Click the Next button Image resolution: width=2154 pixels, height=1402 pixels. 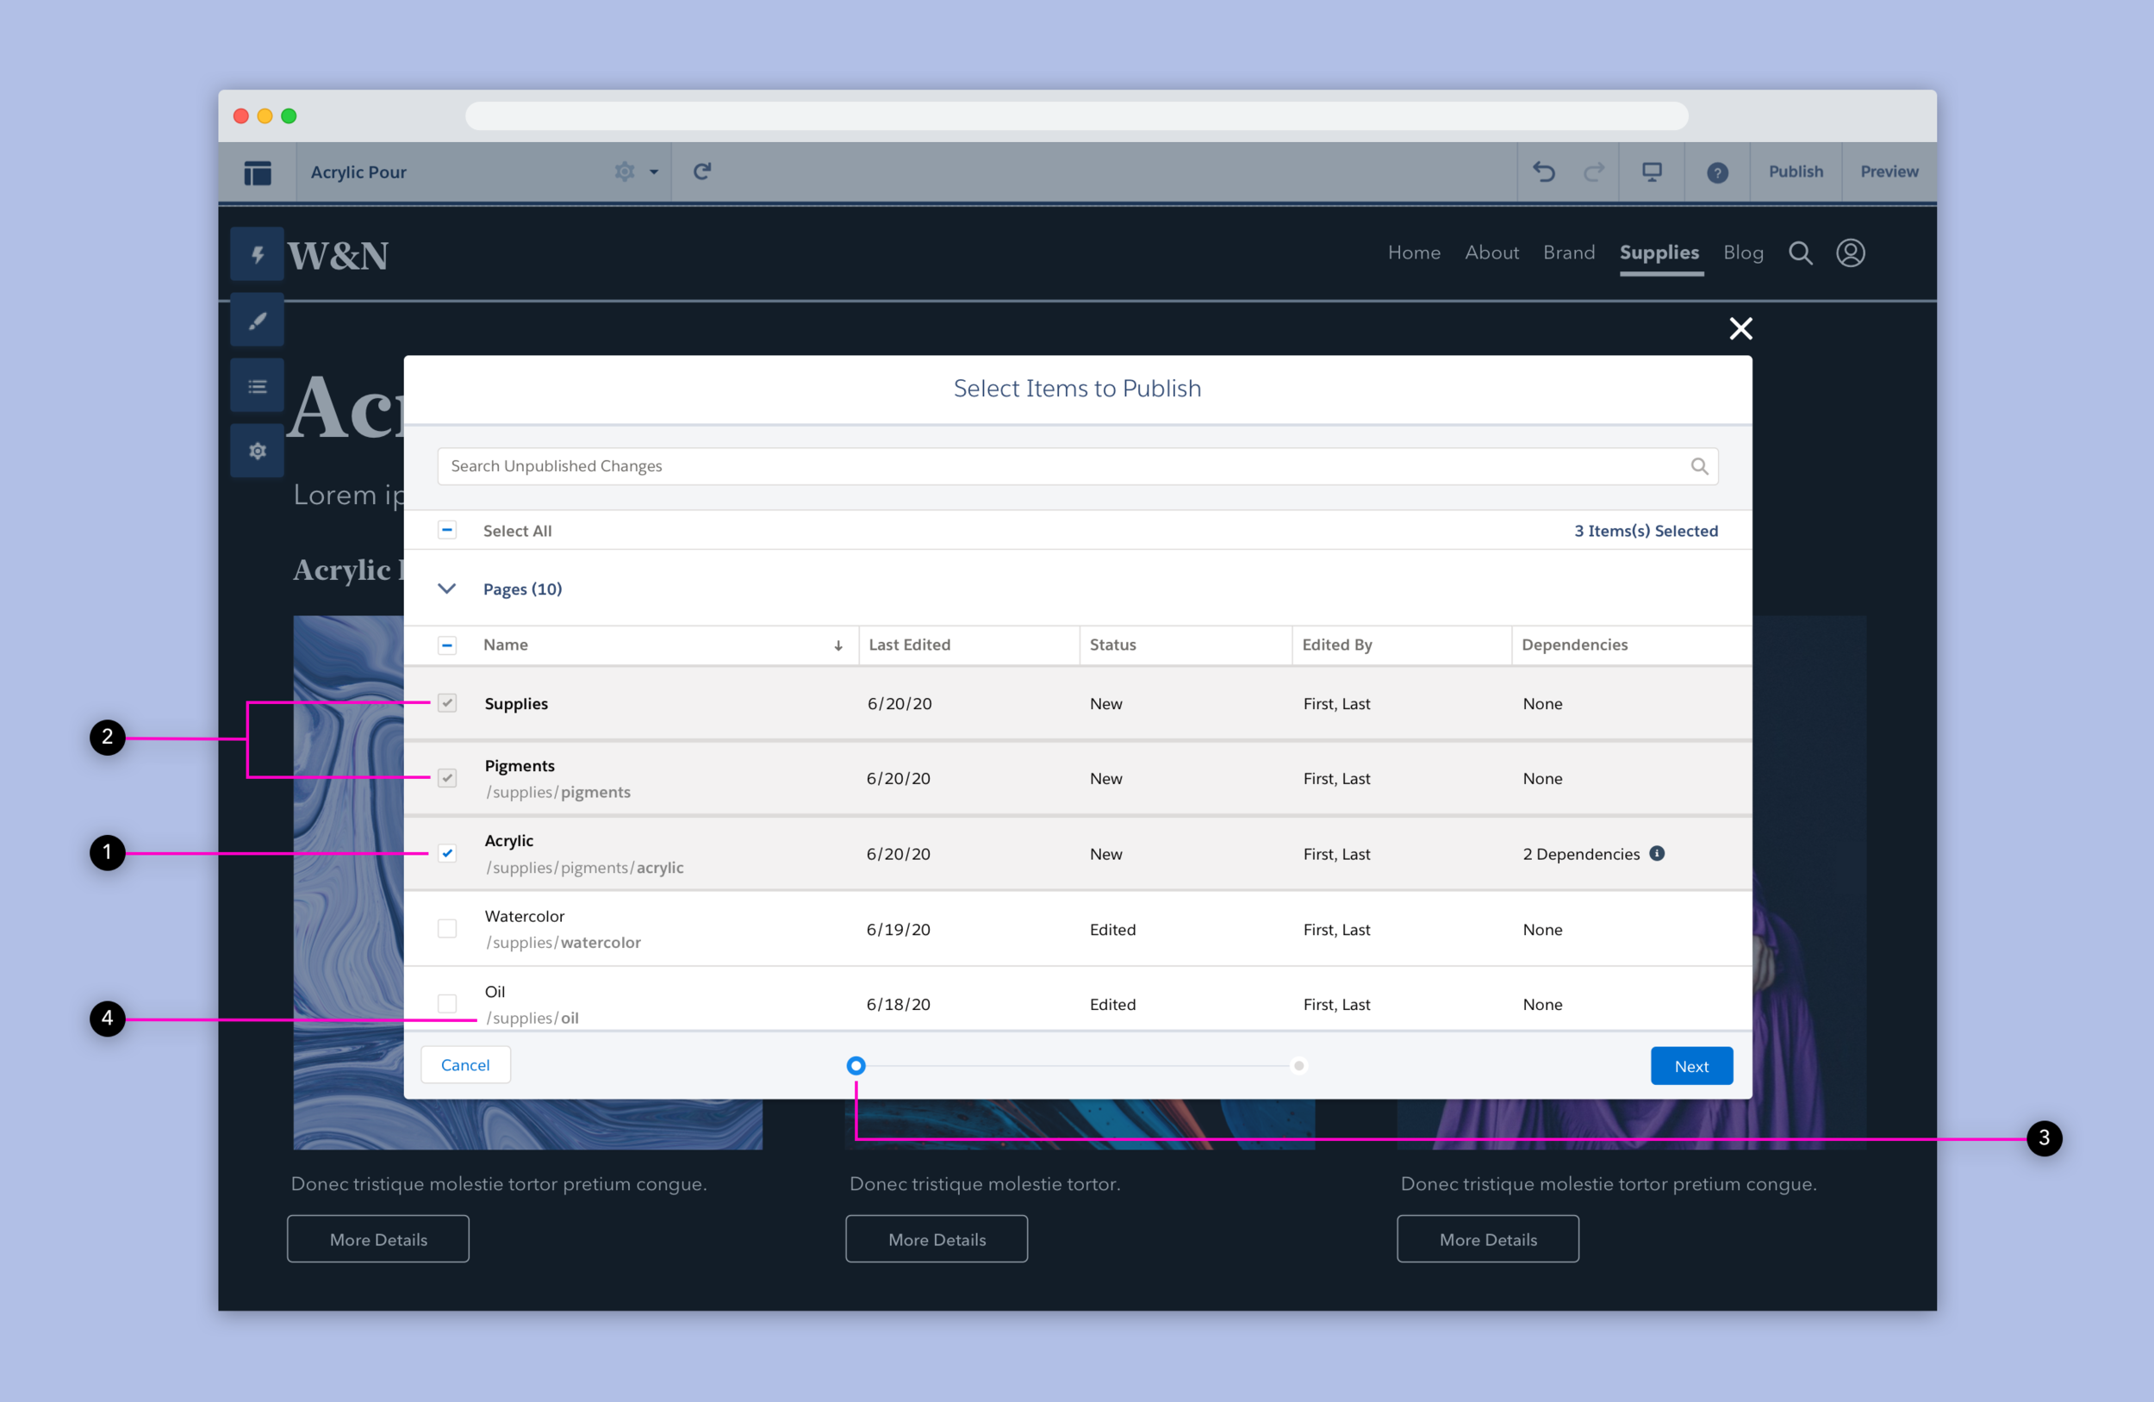[1690, 1066]
